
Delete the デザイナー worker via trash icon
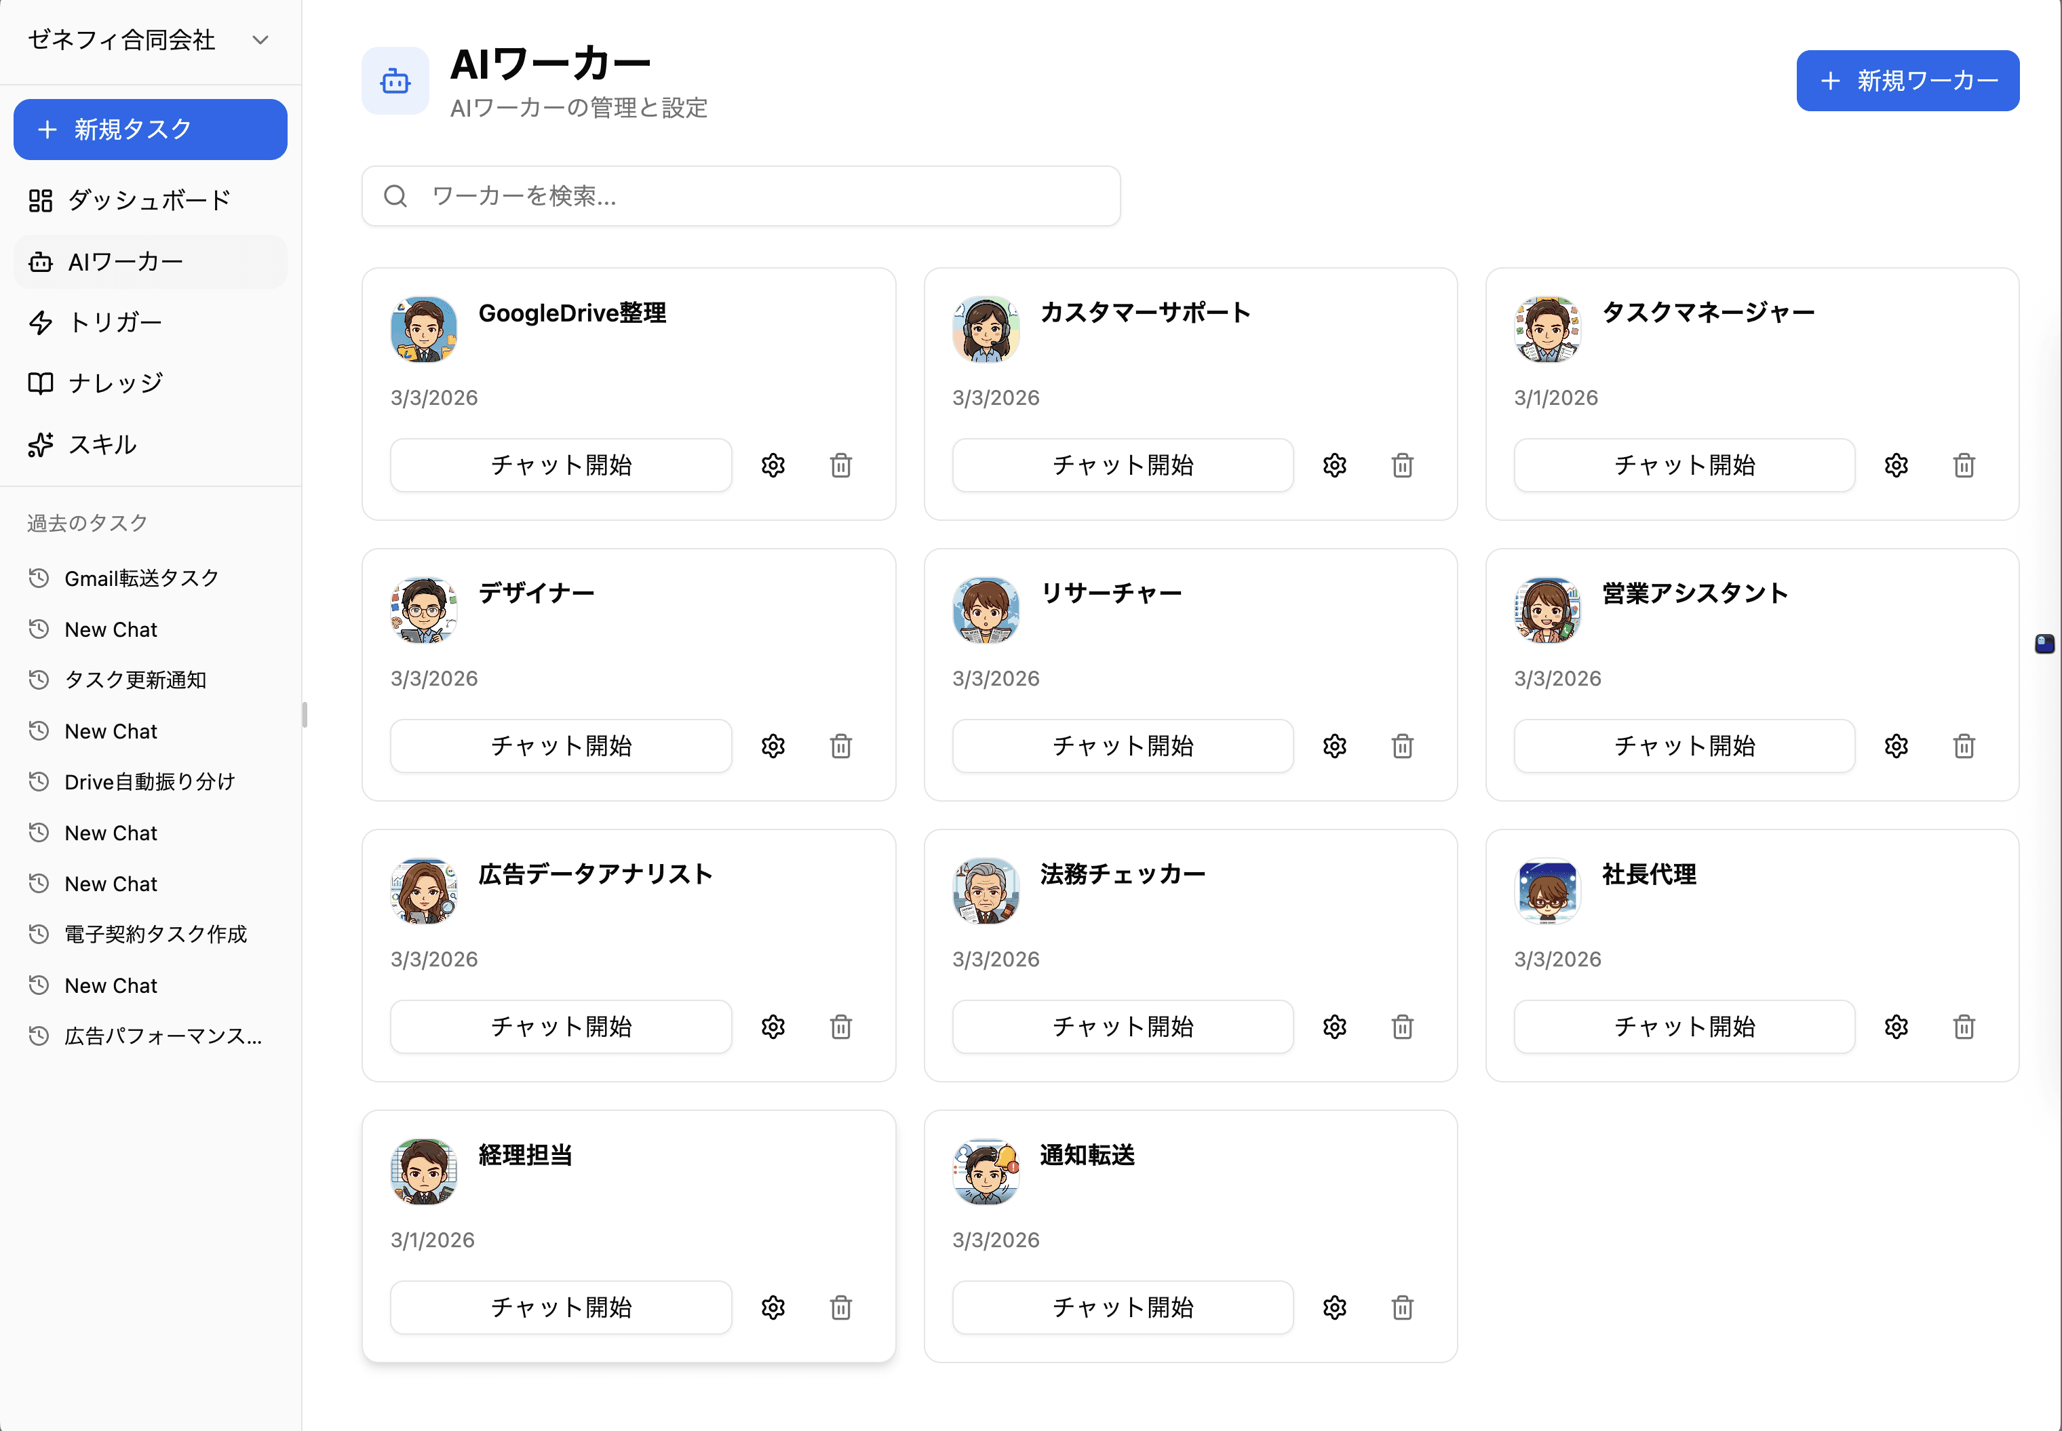[x=840, y=745]
